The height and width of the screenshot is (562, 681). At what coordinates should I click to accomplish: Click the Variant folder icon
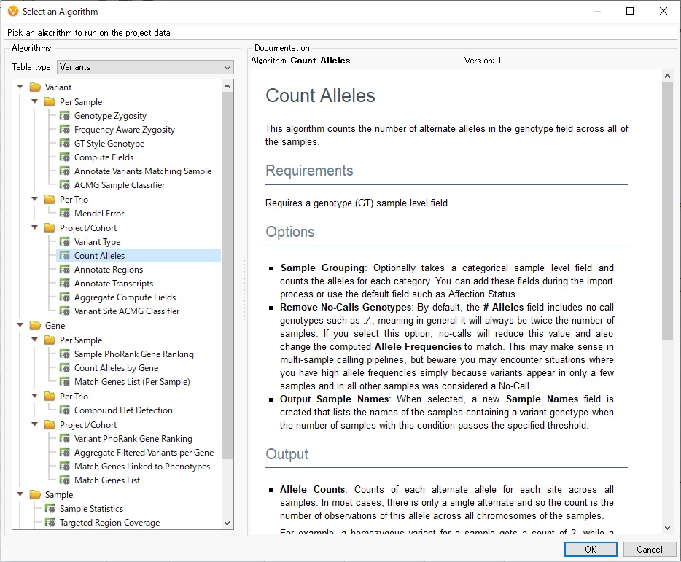[35, 87]
